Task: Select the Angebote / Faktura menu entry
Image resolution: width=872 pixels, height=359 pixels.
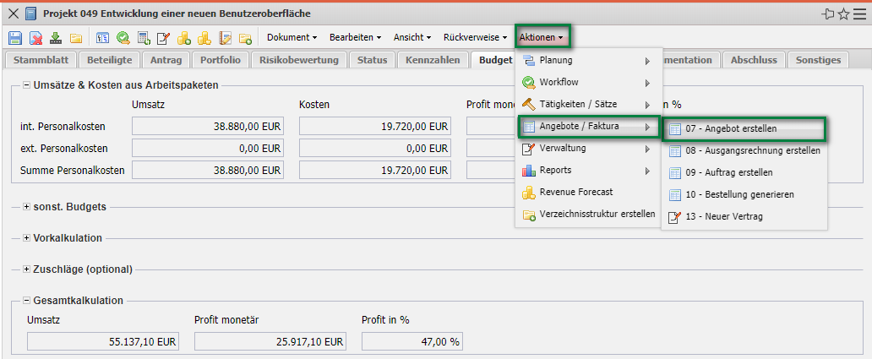Action: [x=588, y=127]
